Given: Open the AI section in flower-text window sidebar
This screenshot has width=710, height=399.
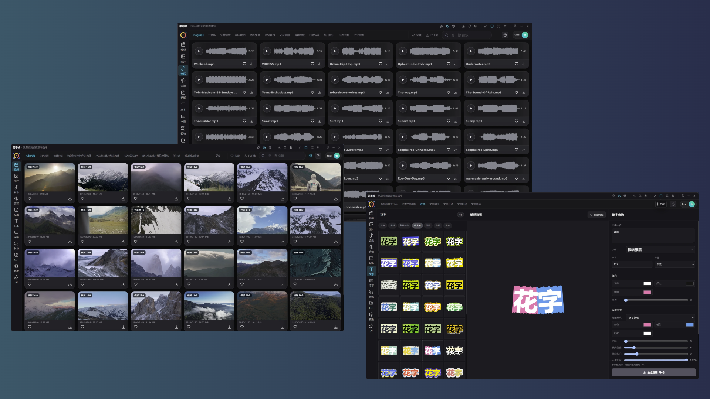Looking at the screenshot, I should (371, 327).
